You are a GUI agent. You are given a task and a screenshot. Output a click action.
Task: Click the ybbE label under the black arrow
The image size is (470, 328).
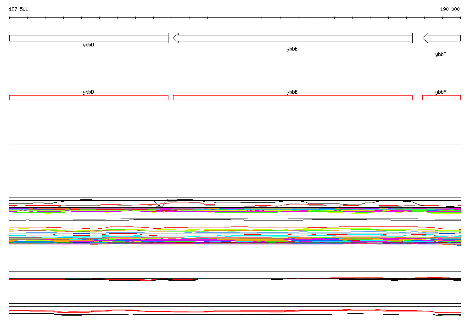[292, 49]
